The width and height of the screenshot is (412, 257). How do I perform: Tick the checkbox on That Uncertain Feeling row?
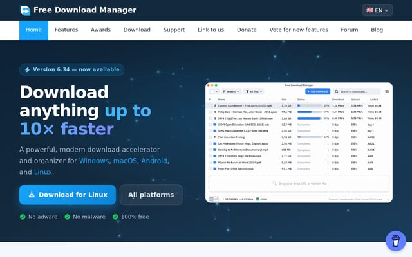pos(210,137)
